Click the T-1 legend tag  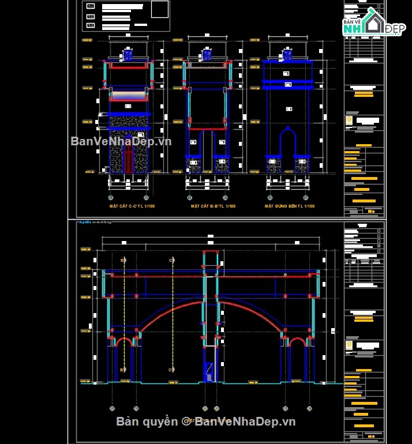(91, 6)
